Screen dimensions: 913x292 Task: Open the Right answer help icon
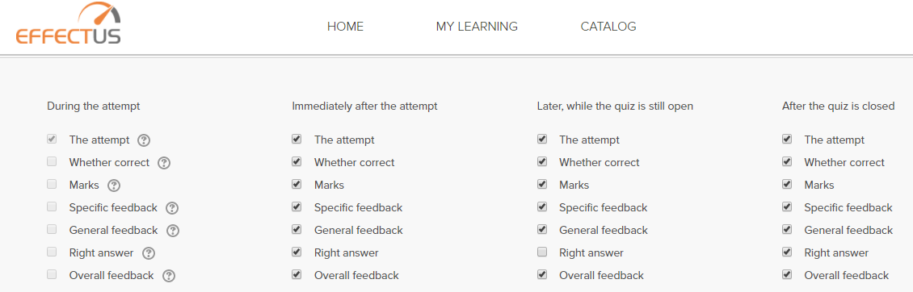(149, 253)
